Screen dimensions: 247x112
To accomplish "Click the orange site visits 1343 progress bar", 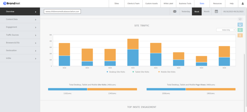I will [x=112, y=89].
